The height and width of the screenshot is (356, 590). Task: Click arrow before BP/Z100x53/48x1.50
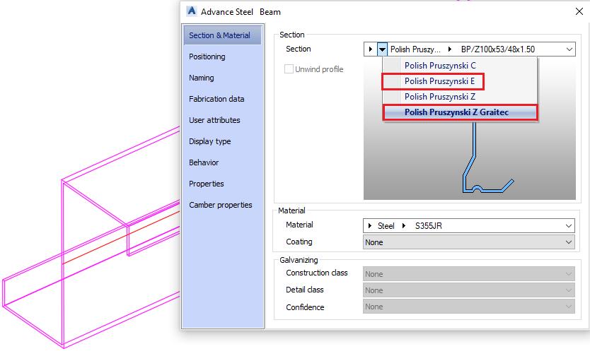click(x=449, y=49)
